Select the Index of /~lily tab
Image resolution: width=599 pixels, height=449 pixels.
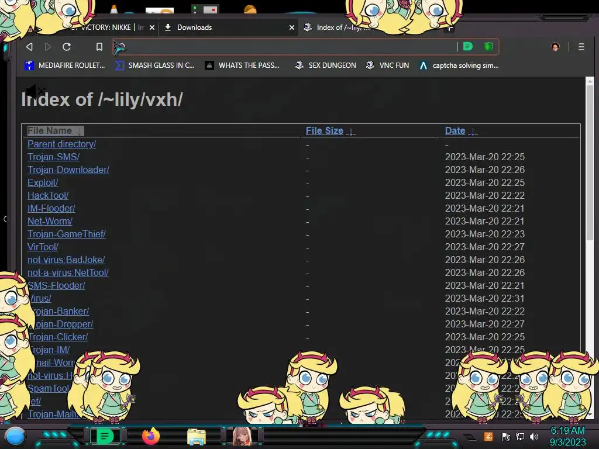pos(340,27)
